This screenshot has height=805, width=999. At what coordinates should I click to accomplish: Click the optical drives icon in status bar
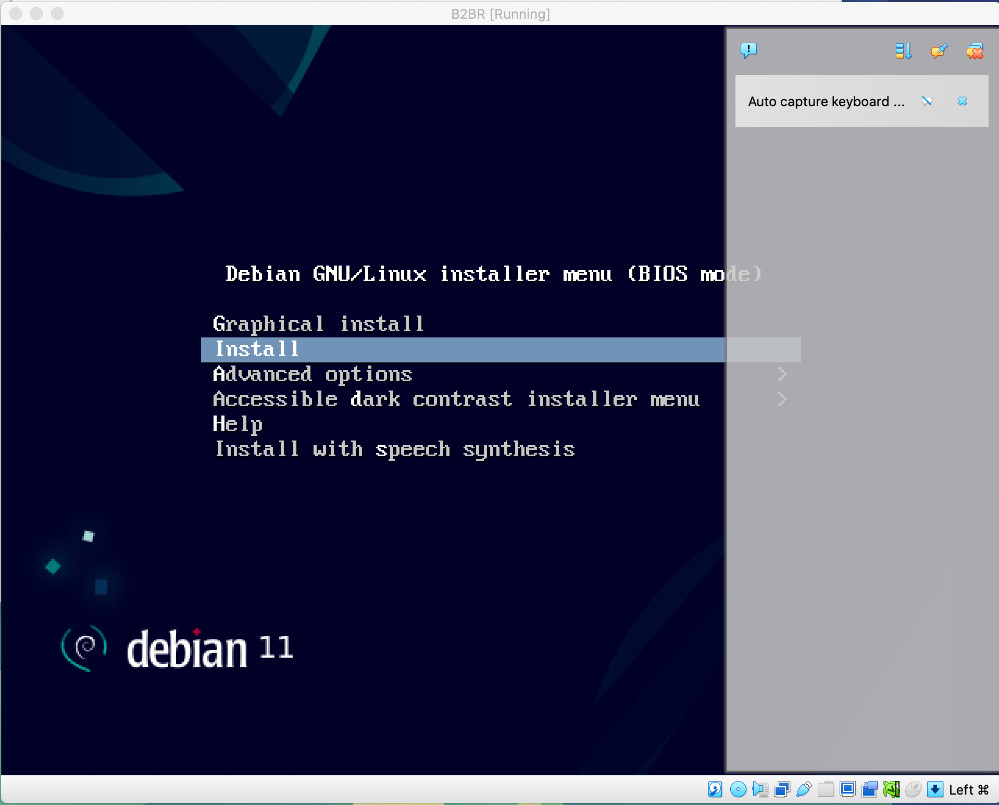pos(738,789)
